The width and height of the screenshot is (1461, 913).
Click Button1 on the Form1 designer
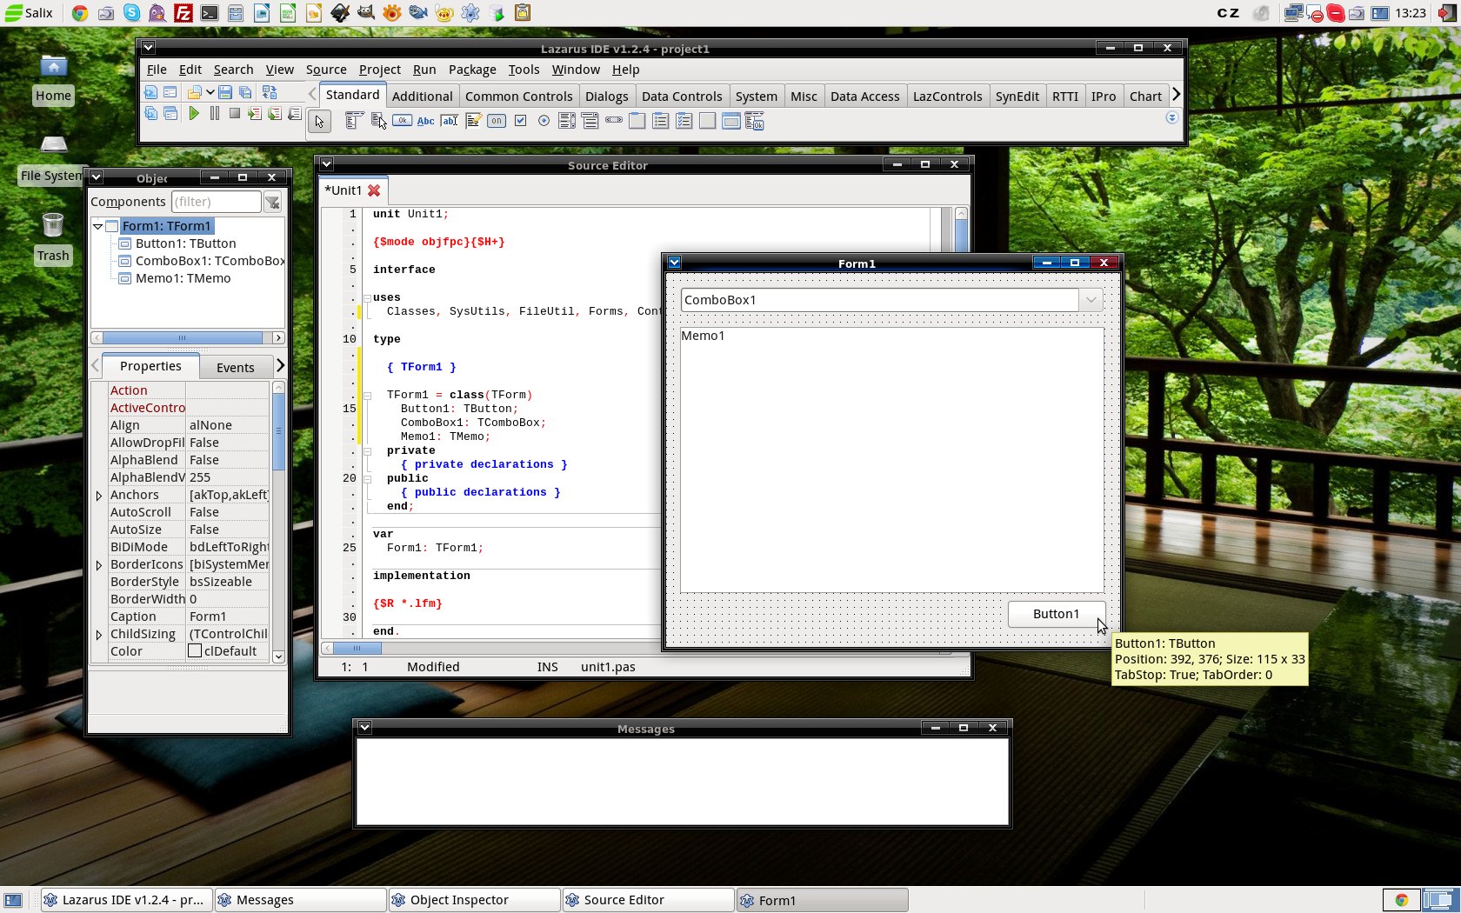(x=1057, y=614)
